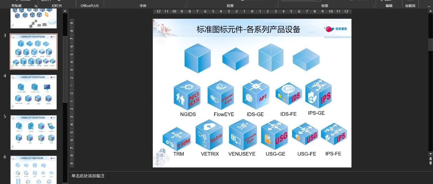The width and height of the screenshot is (433, 184).
Task: Click the 'FlowEYE' label on the slide
Action: 224,114
